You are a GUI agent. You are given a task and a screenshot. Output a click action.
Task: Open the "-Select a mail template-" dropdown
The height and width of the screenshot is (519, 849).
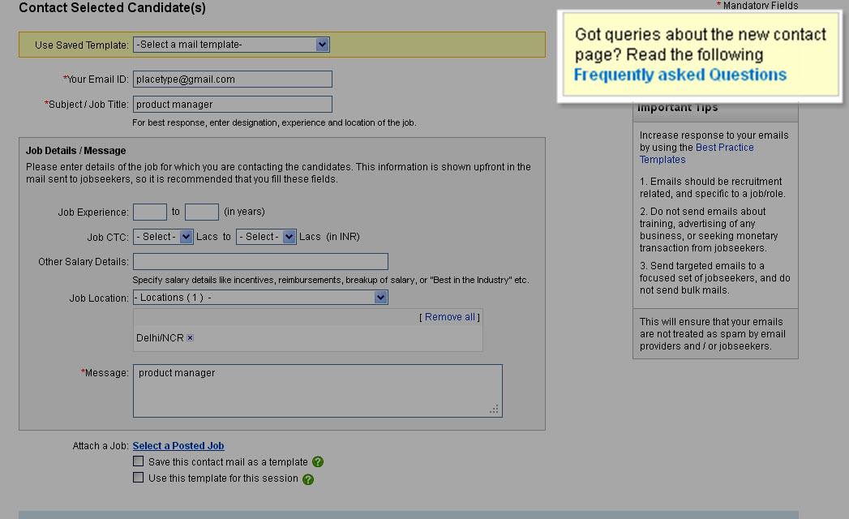click(x=231, y=45)
